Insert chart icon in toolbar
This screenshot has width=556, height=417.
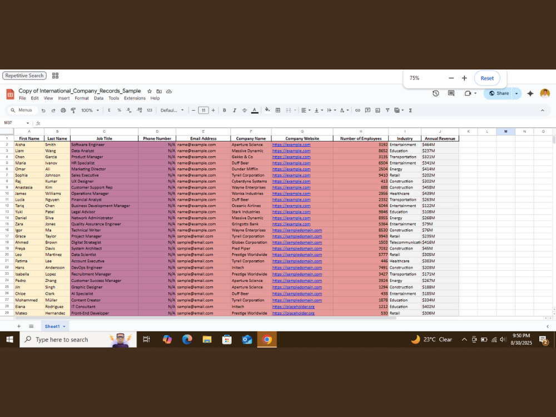click(378, 110)
